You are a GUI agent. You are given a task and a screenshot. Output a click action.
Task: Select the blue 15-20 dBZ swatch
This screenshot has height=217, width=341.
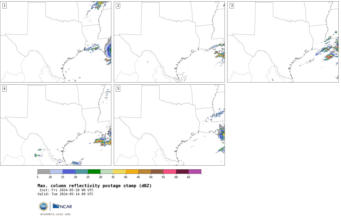[69, 172]
